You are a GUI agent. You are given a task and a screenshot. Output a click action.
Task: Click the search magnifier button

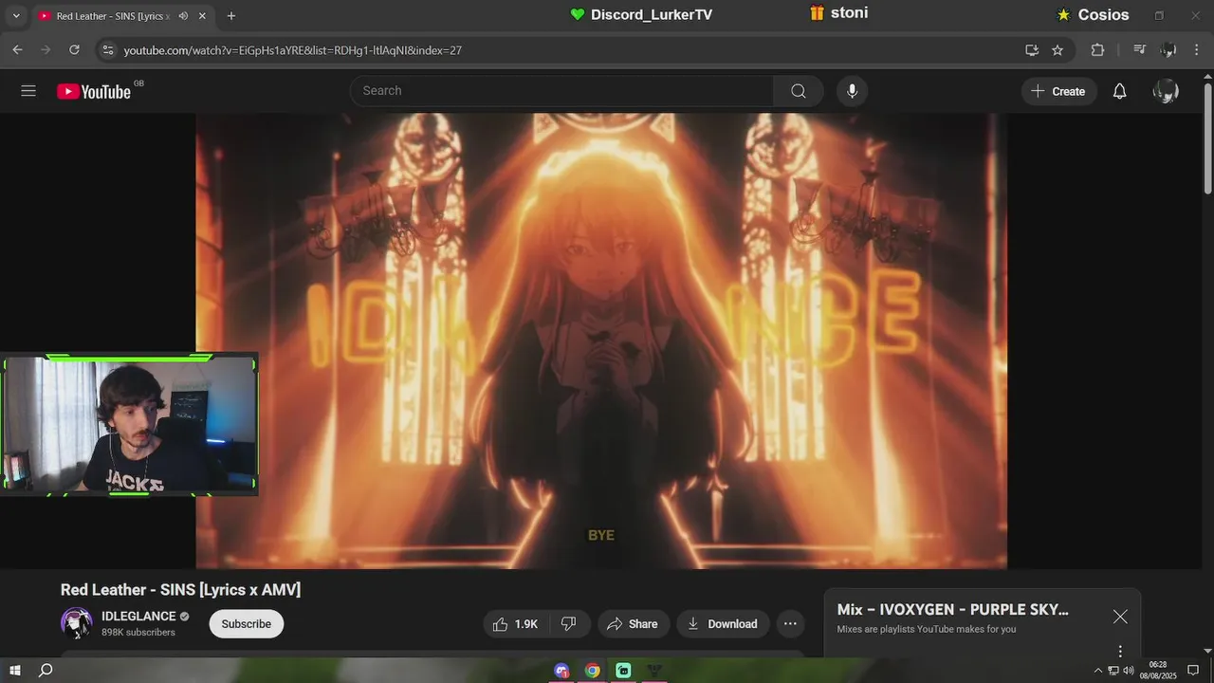tap(799, 91)
